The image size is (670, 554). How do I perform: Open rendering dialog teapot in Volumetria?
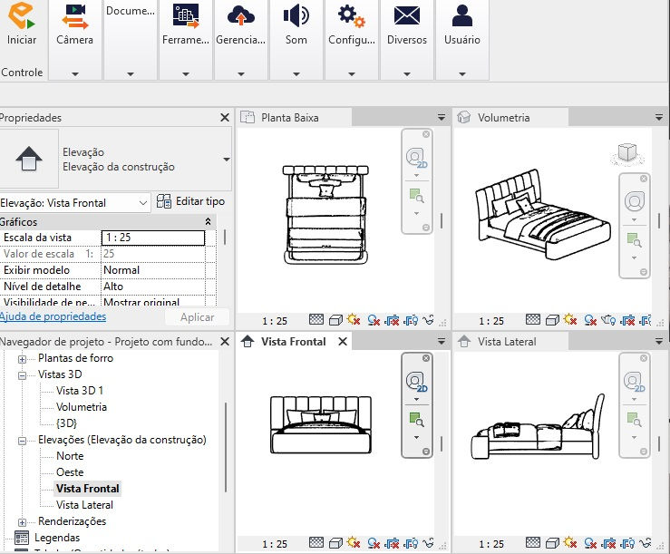[x=608, y=320]
